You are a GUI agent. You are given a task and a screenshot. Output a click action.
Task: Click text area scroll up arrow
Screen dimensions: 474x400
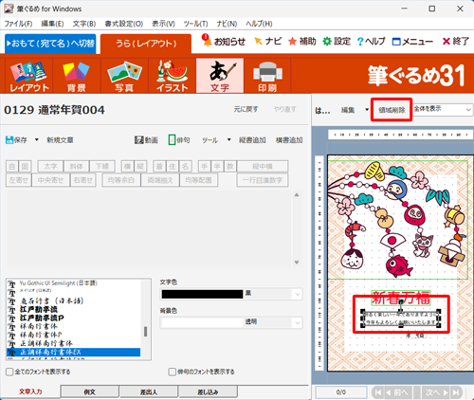pos(297,195)
